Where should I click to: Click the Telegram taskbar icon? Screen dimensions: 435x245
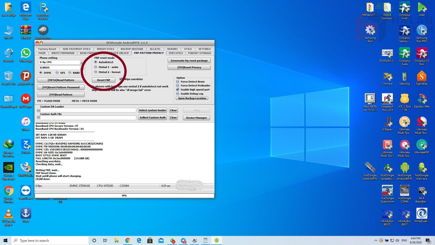click(184, 240)
